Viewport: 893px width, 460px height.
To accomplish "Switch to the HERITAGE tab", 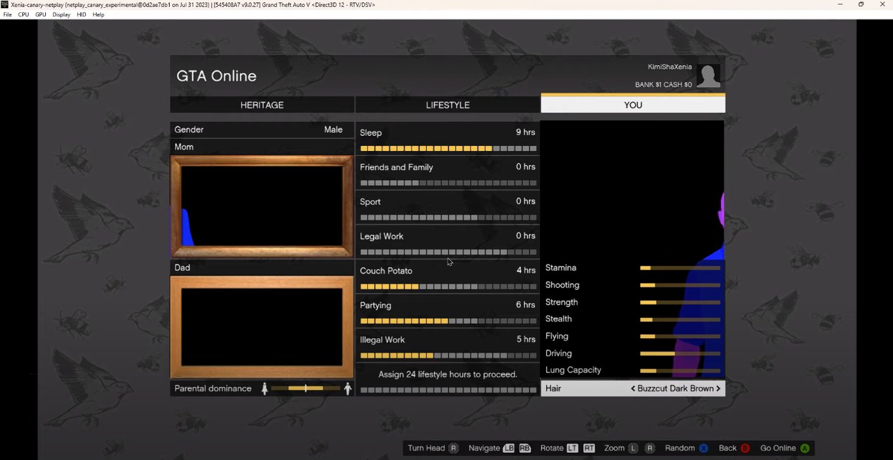I will tap(262, 105).
